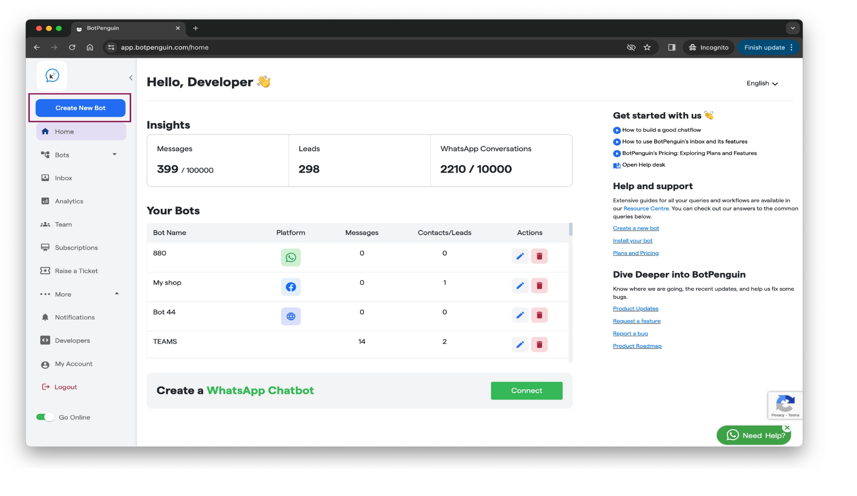
Task: Click the More ellipsis icon
Action: [x=45, y=294]
